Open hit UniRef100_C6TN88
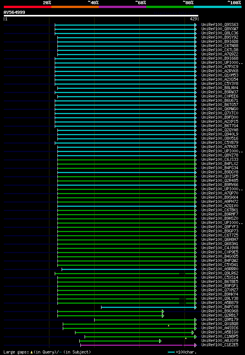This screenshot has height=355, width=245. tap(220, 46)
